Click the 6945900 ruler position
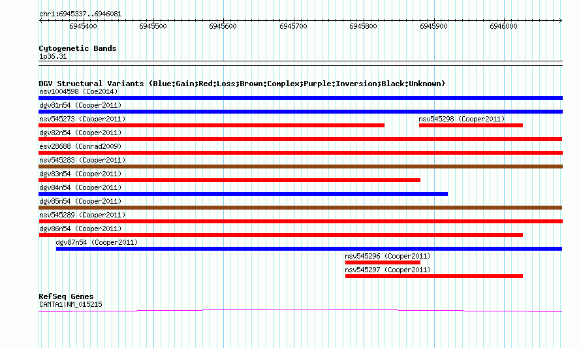The height and width of the screenshot is (348, 581). click(433, 26)
